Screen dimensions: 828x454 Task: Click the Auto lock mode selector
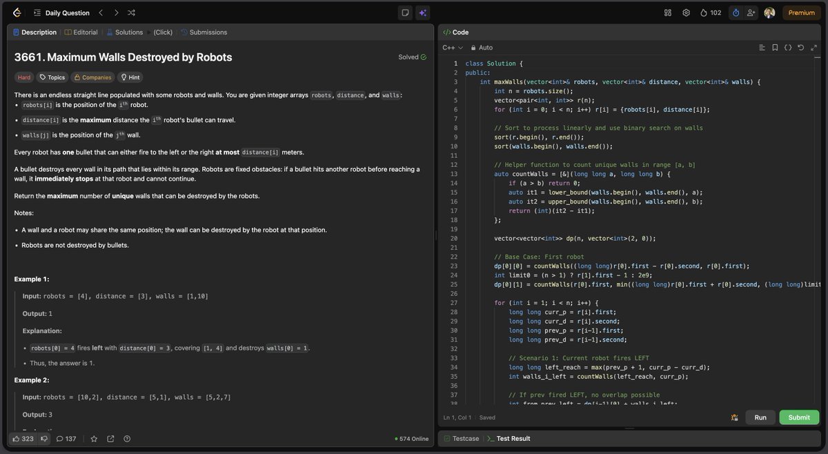(x=482, y=48)
